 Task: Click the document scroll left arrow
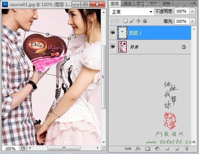pyautogui.click(x=30, y=148)
